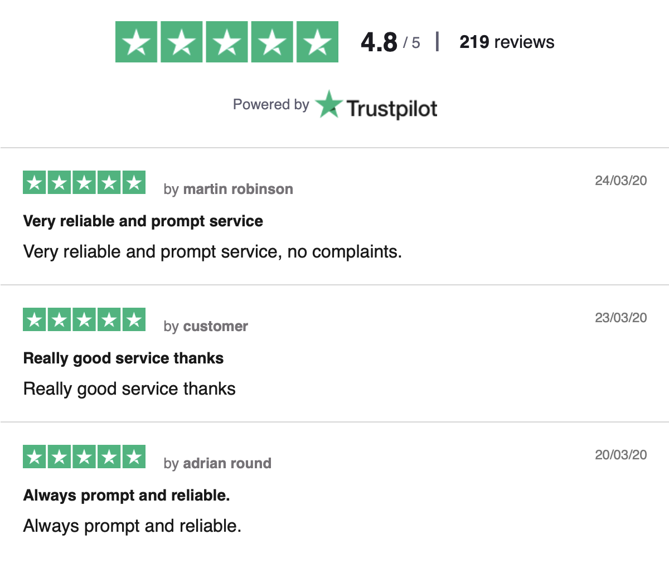Click the Trustpilot green star logo
This screenshot has width=669, height=563.
click(x=328, y=104)
